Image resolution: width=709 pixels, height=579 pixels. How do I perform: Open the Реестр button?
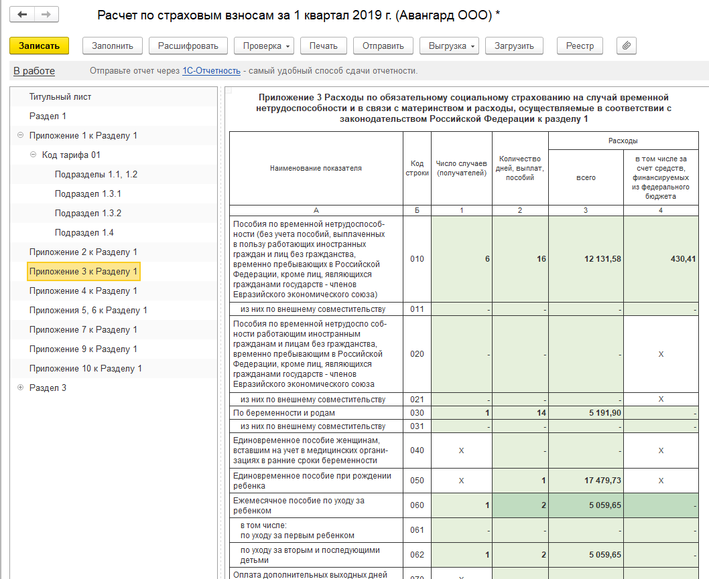(580, 46)
